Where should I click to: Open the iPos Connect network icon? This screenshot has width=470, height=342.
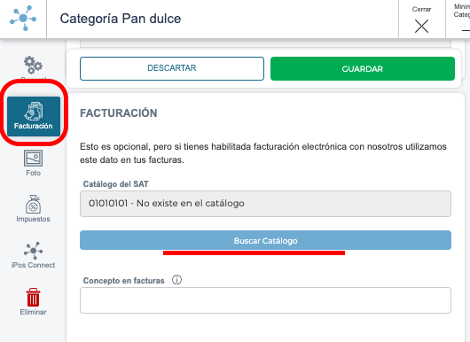click(x=33, y=251)
